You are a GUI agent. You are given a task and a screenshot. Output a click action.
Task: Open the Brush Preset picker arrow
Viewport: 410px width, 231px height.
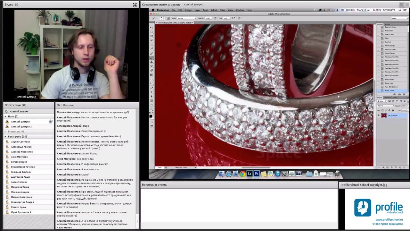(x=164, y=18)
